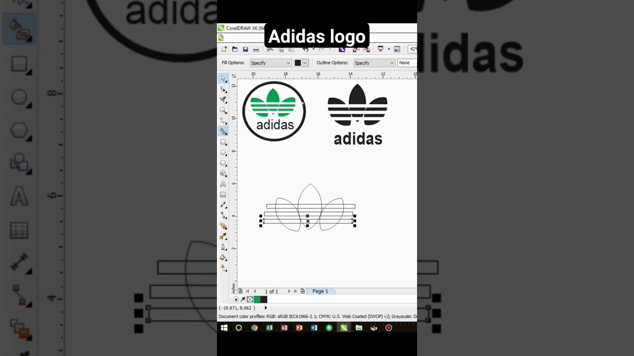The image size is (634, 356).
Task: Select the Ellipse tool in toolbox
Action: click(x=223, y=152)
